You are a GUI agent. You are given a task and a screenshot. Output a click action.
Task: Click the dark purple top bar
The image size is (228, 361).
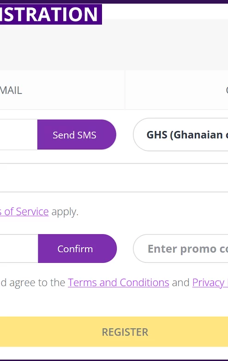tap(114, 1)
